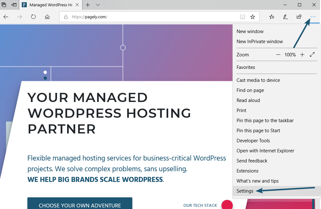This screenshot has width=321, height=209.
Task: Open Favorites menu entry
Action: click(x=277, y=67)
